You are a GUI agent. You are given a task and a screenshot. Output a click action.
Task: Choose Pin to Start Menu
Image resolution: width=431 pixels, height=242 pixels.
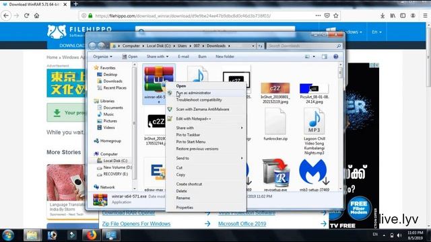tap(191, 142)
